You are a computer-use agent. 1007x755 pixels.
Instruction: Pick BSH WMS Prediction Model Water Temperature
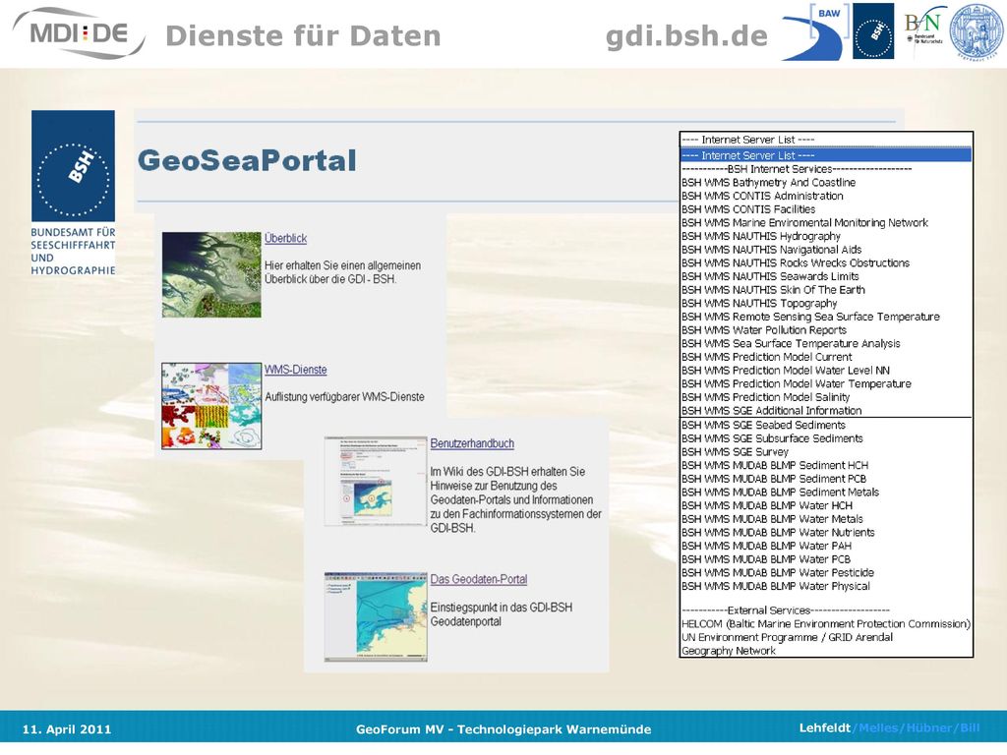tap(826, 384)
